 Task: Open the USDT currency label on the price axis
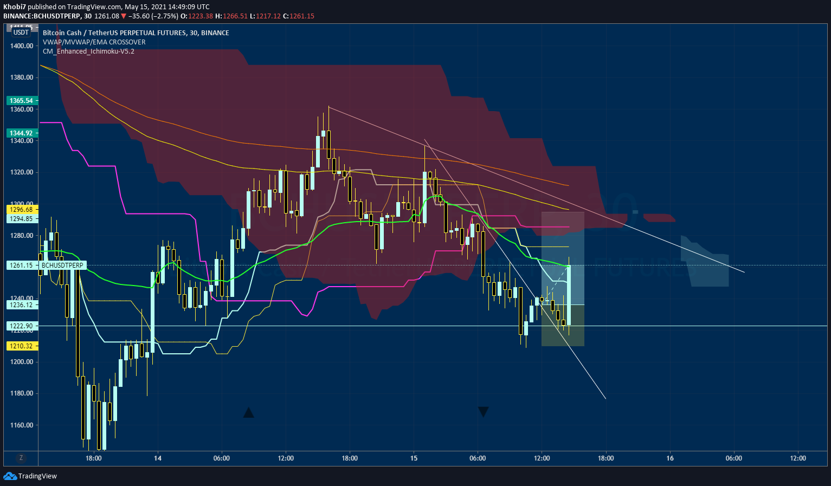(x=21, y=33)
